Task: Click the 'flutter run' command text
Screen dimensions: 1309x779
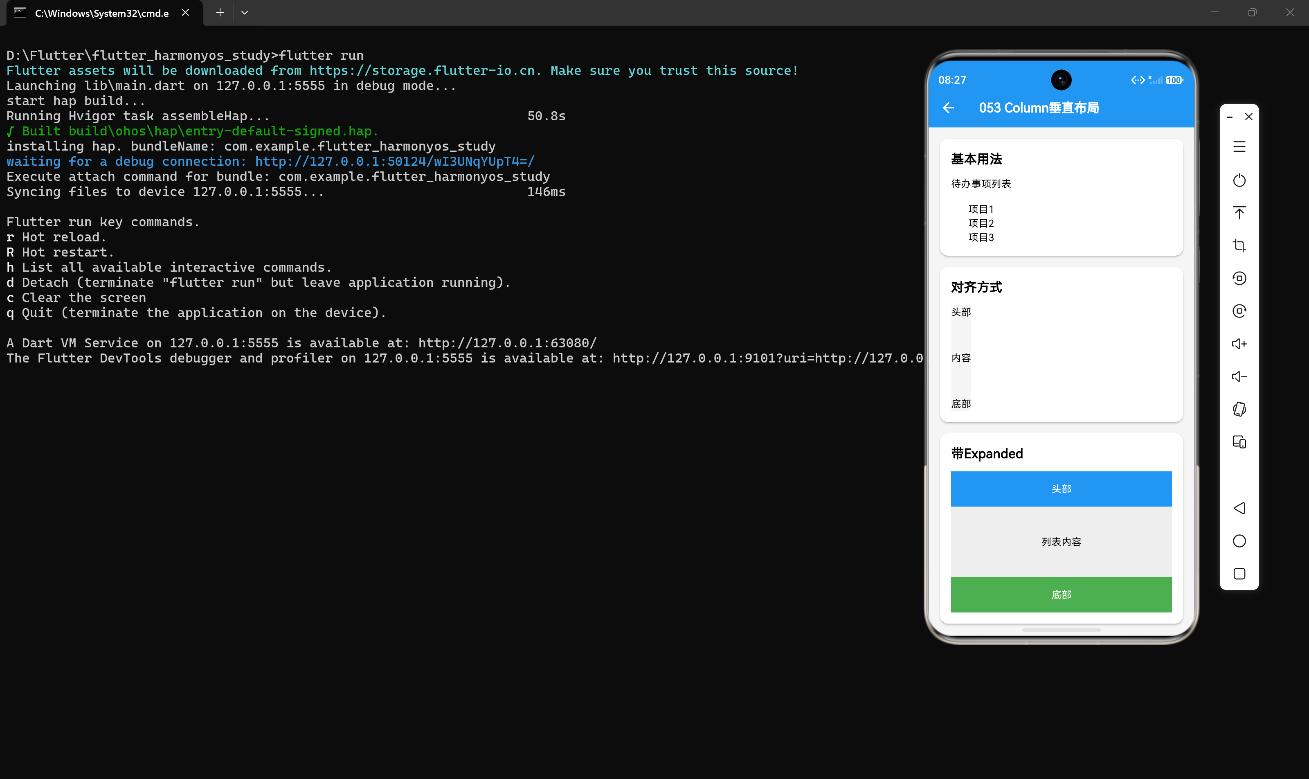Action: (x=321, y=55)
